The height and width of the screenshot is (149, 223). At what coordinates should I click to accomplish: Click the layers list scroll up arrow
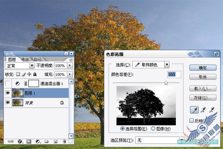point(71,81)
